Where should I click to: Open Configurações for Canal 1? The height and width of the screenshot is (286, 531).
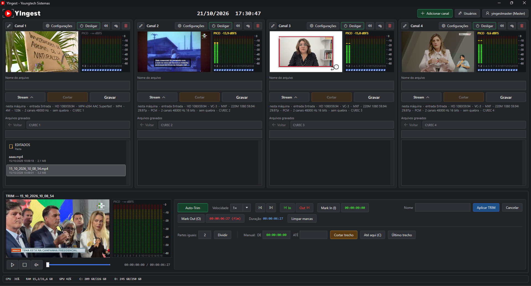59,26
